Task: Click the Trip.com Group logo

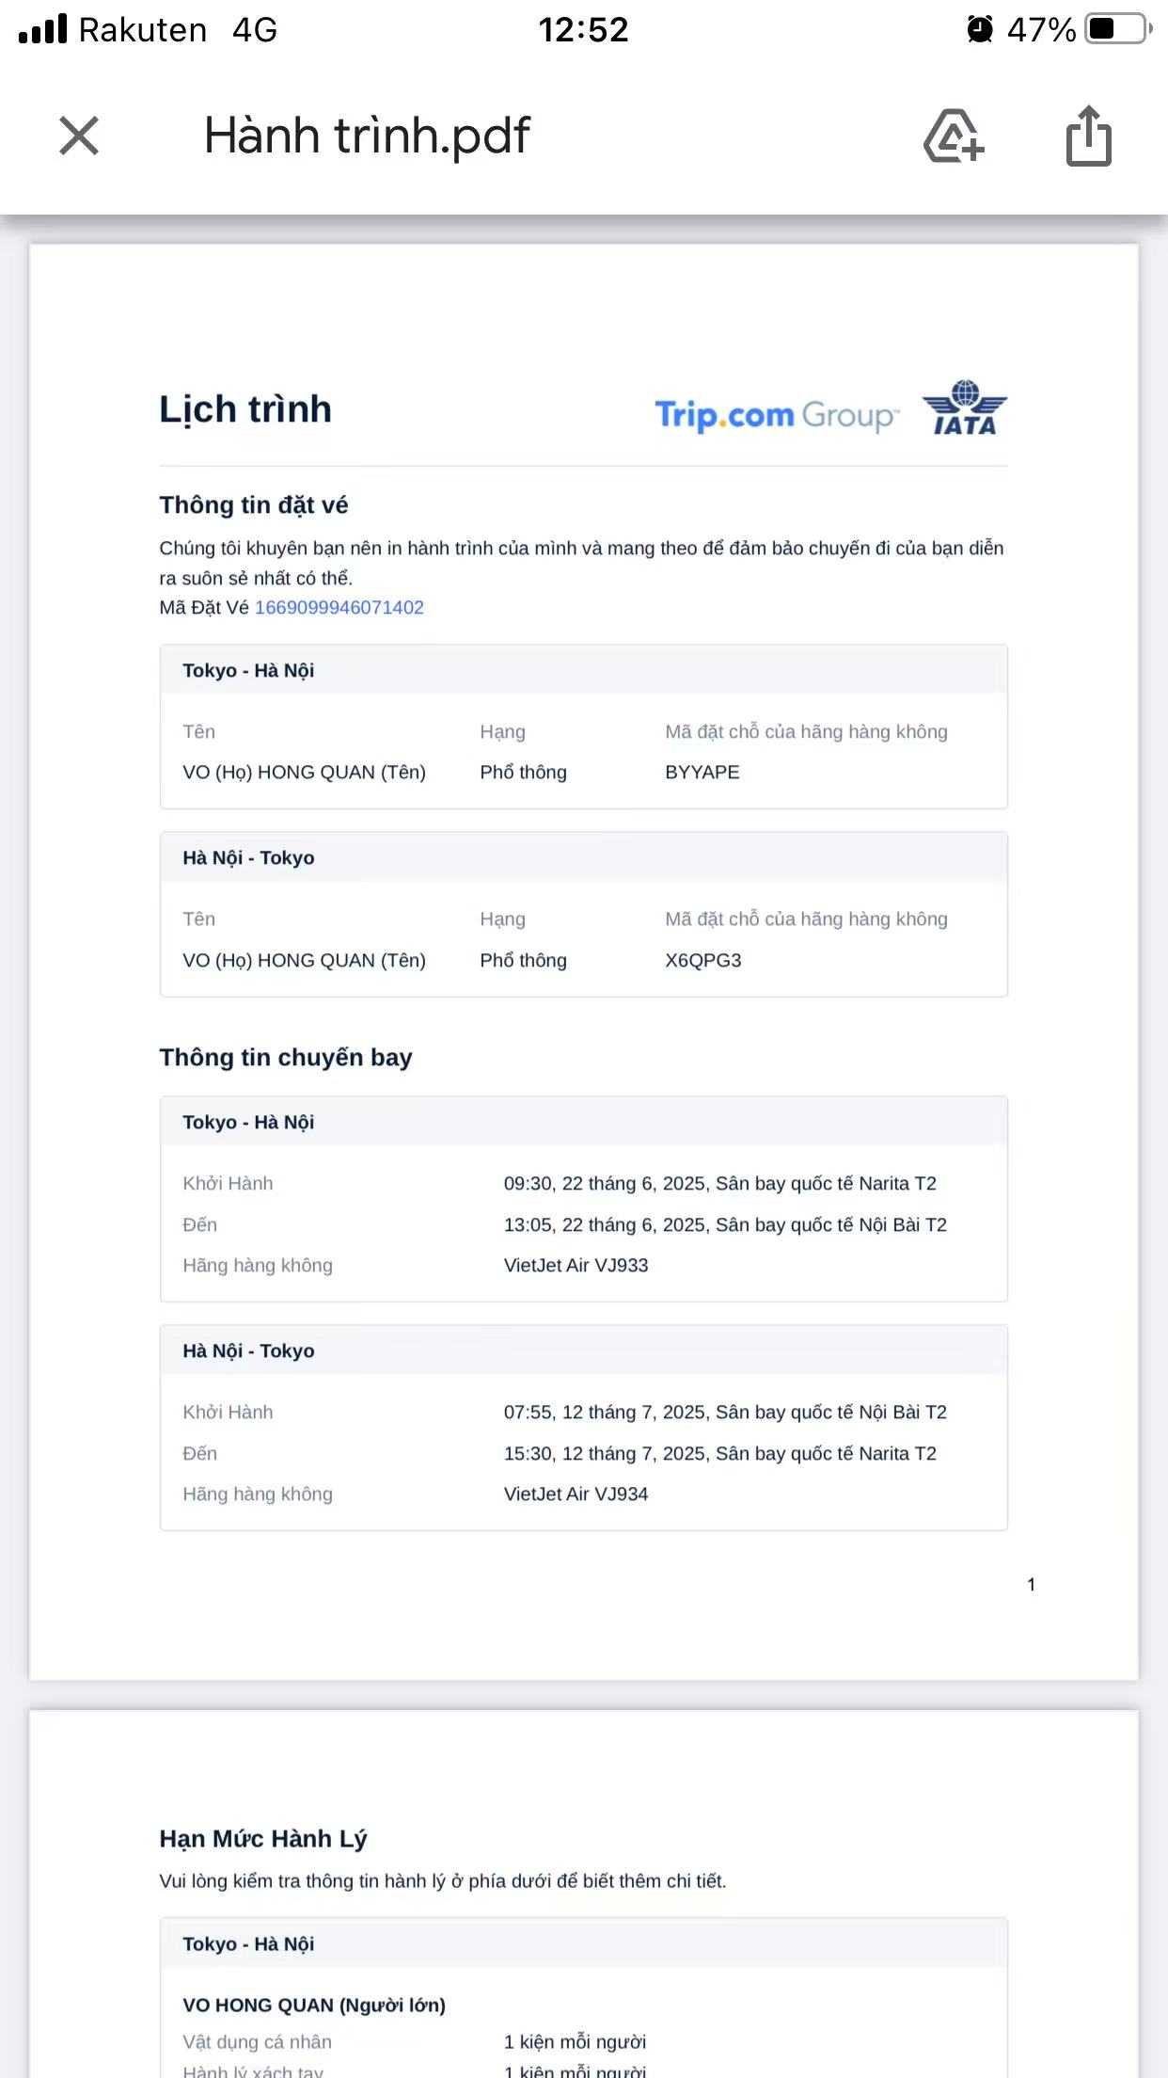Action: point(776,414)
